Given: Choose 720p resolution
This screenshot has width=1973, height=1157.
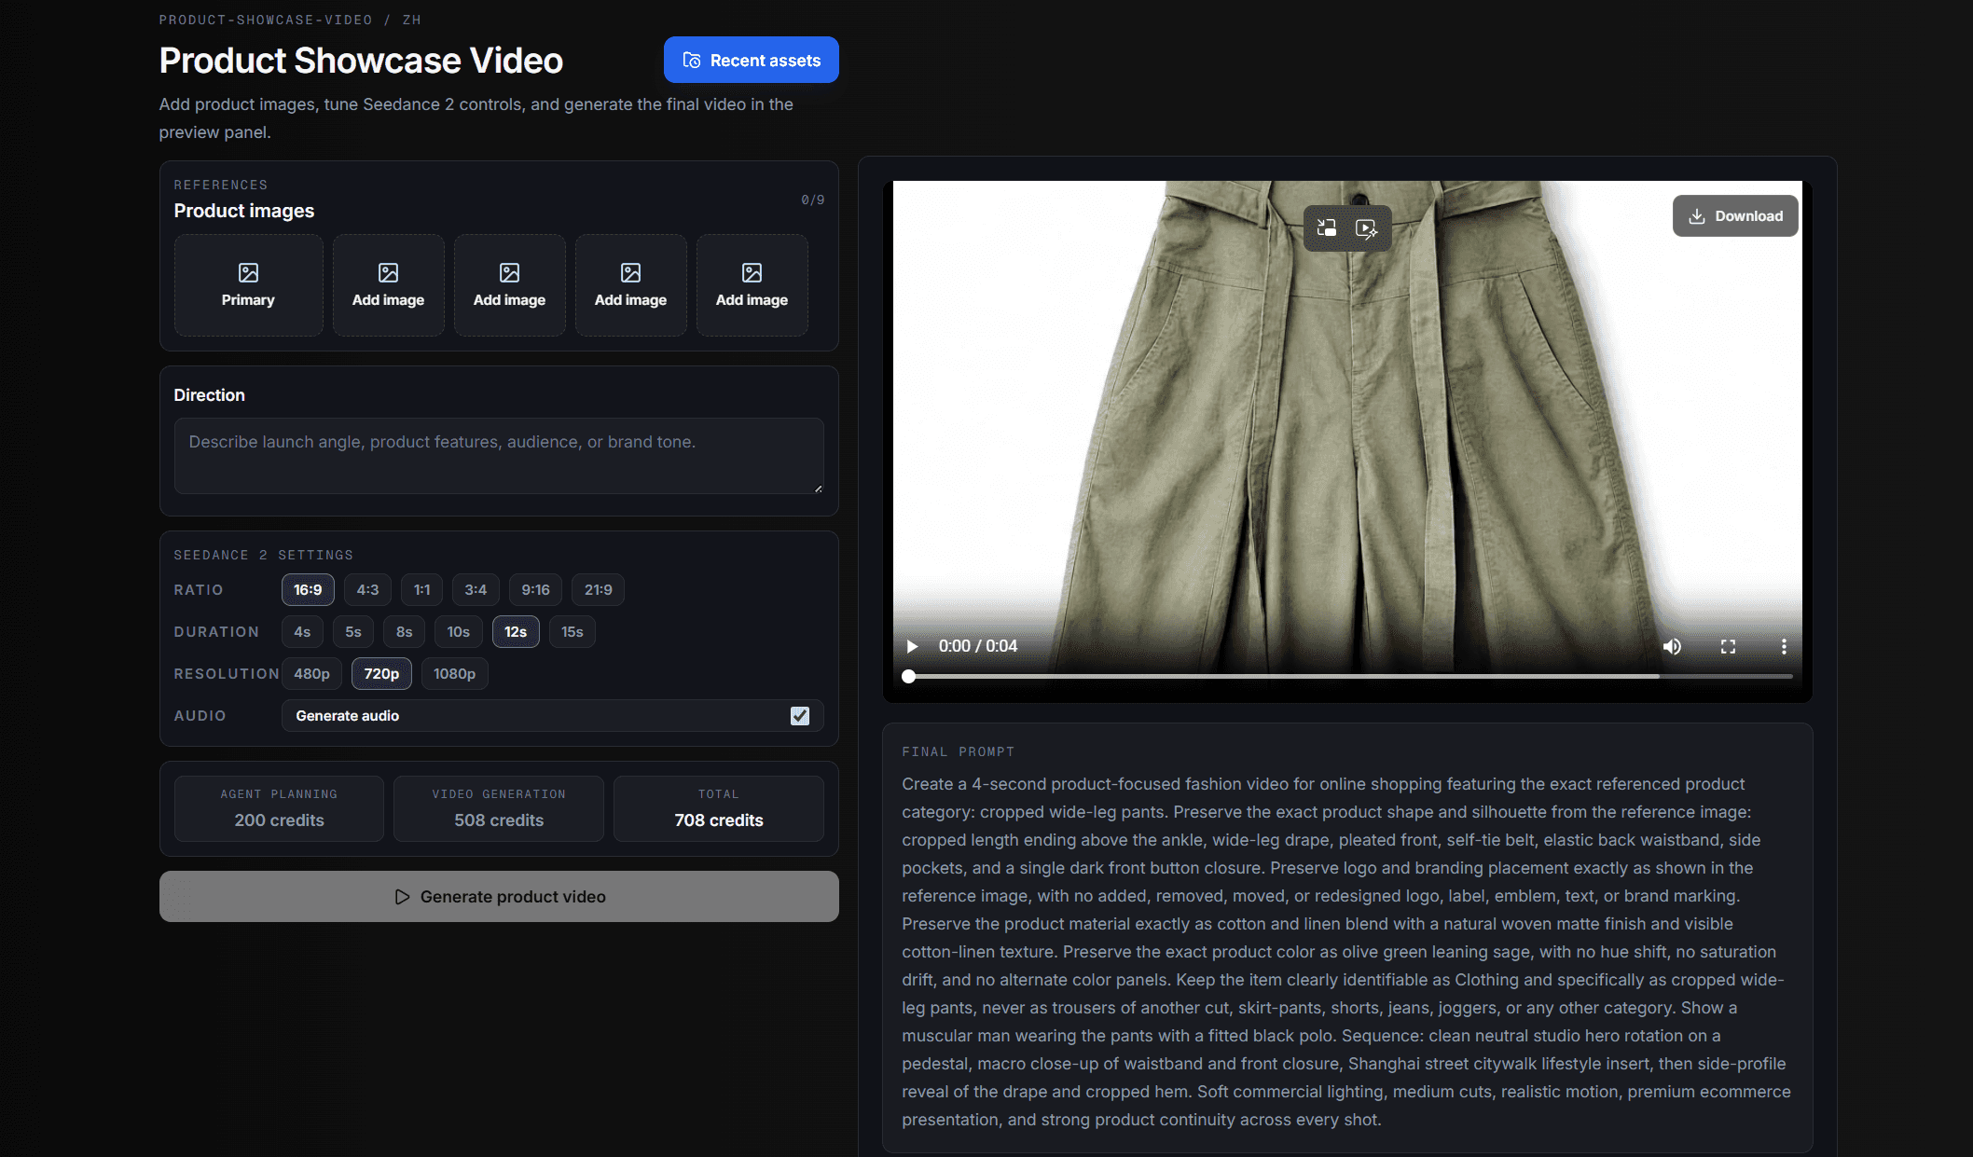Looking at the screenshot, I should coord(381,674).
